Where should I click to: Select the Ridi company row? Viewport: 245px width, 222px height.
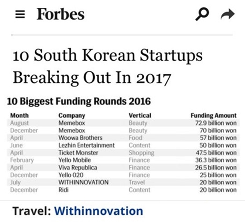click(123, 190)
